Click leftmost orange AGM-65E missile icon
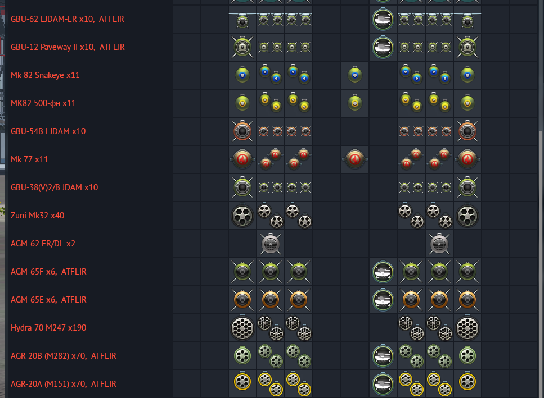Viewport: 544px width, 398px height. (x=242, y=300)
